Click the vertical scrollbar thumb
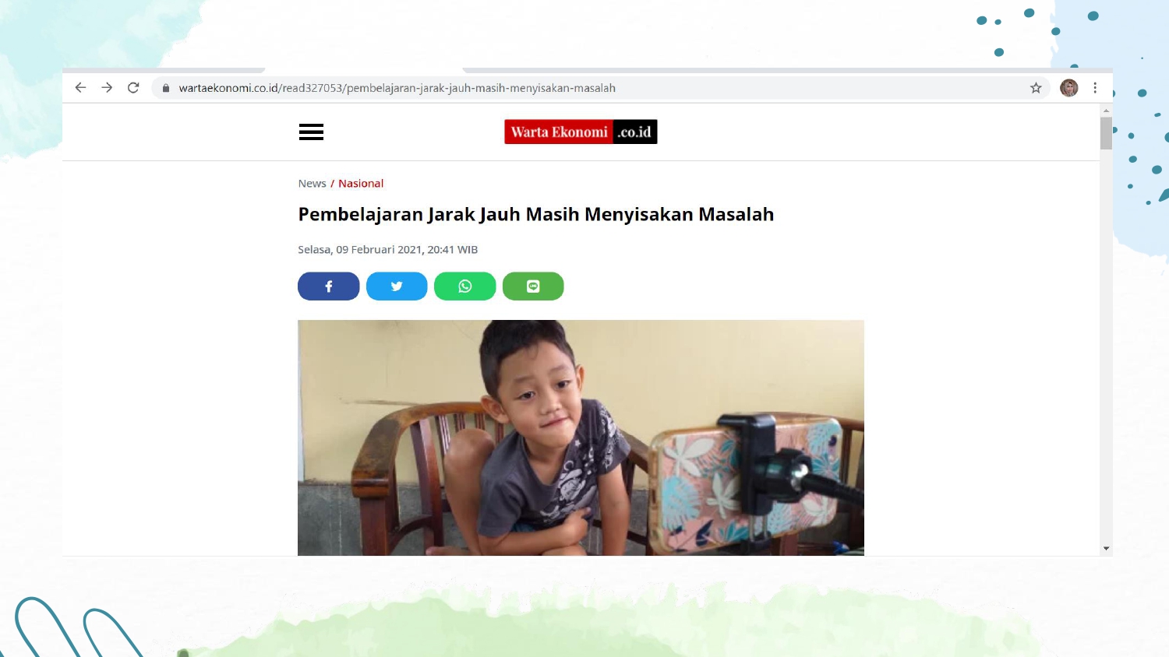This screenshot has width=1169, height=657. [1106, 133]
